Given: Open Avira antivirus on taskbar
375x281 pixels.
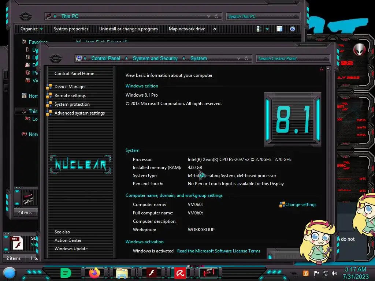Looking at the screenshot, I should pyautogui.click(x=180, y=273).
